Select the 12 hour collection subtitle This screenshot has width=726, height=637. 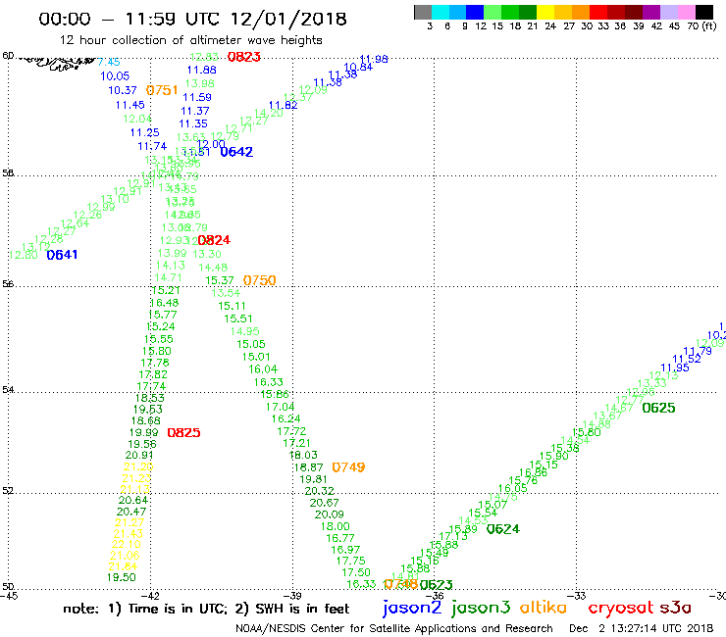190,40
